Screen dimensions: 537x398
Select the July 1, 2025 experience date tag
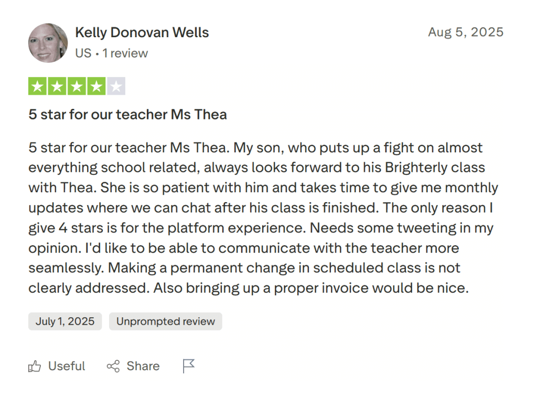point(65,321)
